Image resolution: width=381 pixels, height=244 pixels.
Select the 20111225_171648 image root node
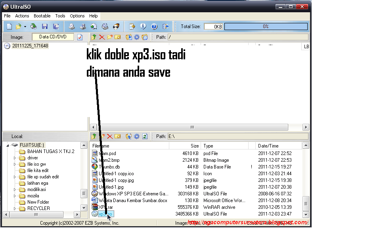click(x=30, y=46)
